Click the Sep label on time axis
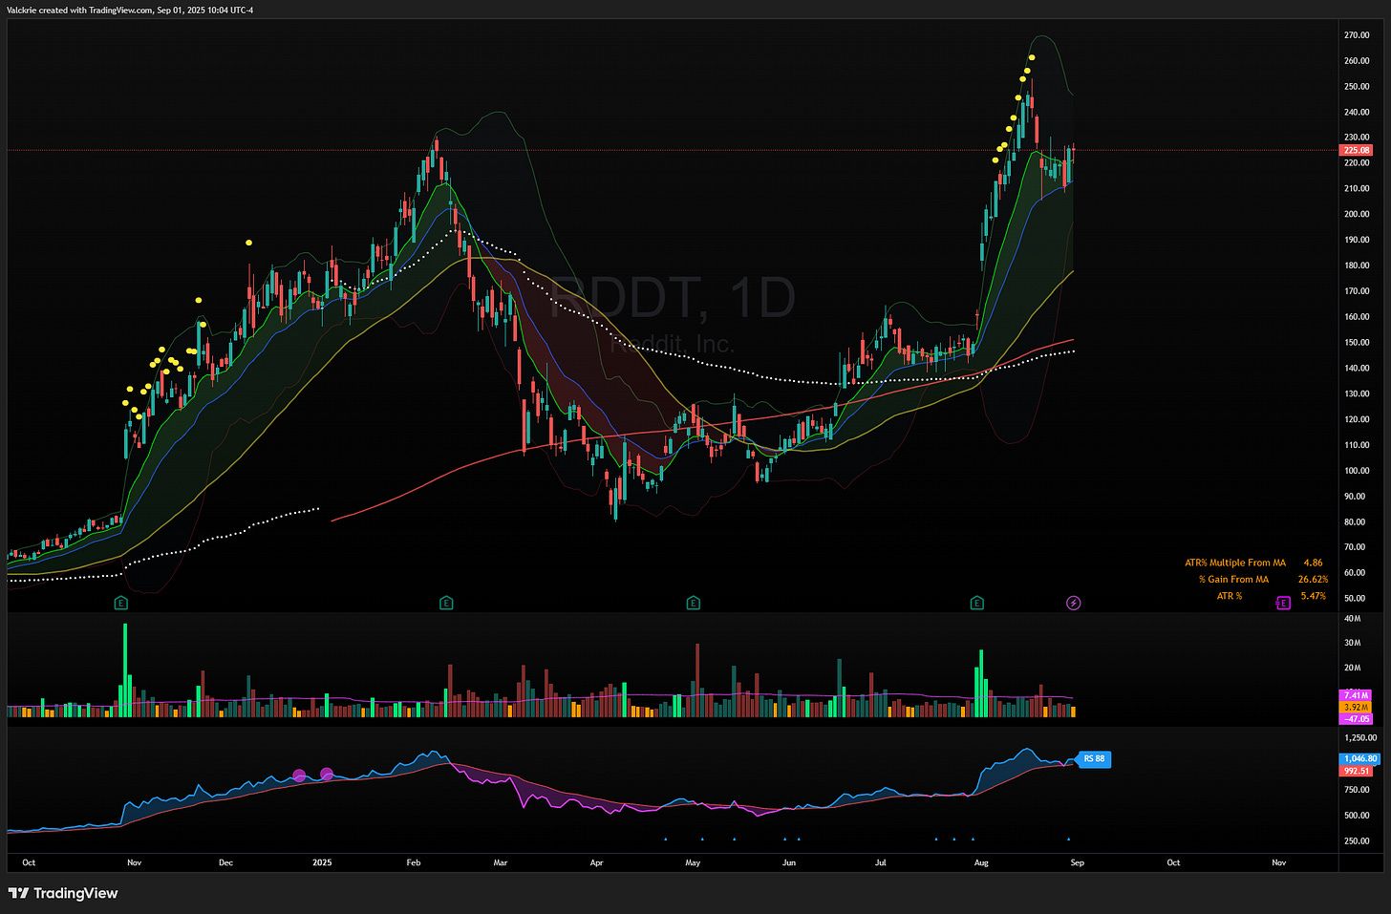The width and height of the screenshot is (1391, 914). pos(1078,862)
